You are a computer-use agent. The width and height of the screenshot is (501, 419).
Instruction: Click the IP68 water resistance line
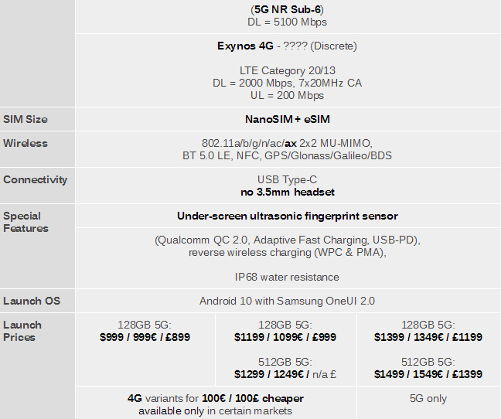[287, 277]
